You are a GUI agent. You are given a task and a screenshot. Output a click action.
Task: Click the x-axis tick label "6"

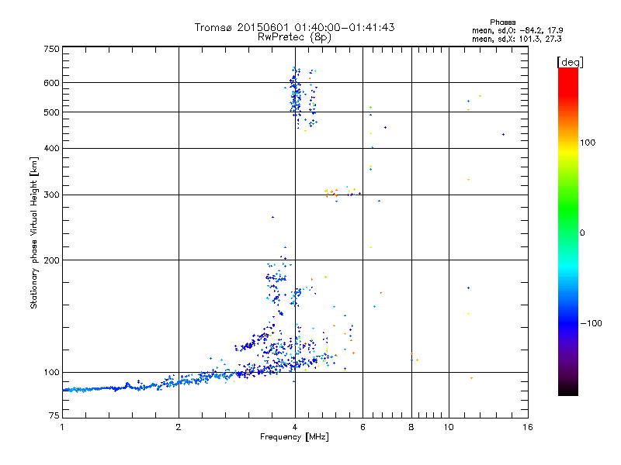pos(363,427)
